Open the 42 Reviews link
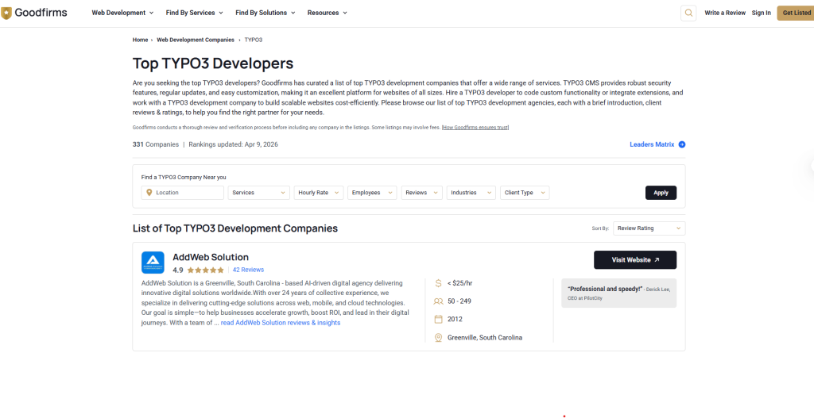 248,270
